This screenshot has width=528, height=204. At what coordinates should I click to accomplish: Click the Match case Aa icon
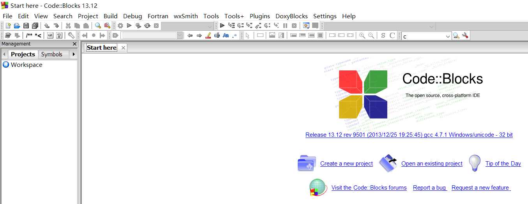coord(226,35)
